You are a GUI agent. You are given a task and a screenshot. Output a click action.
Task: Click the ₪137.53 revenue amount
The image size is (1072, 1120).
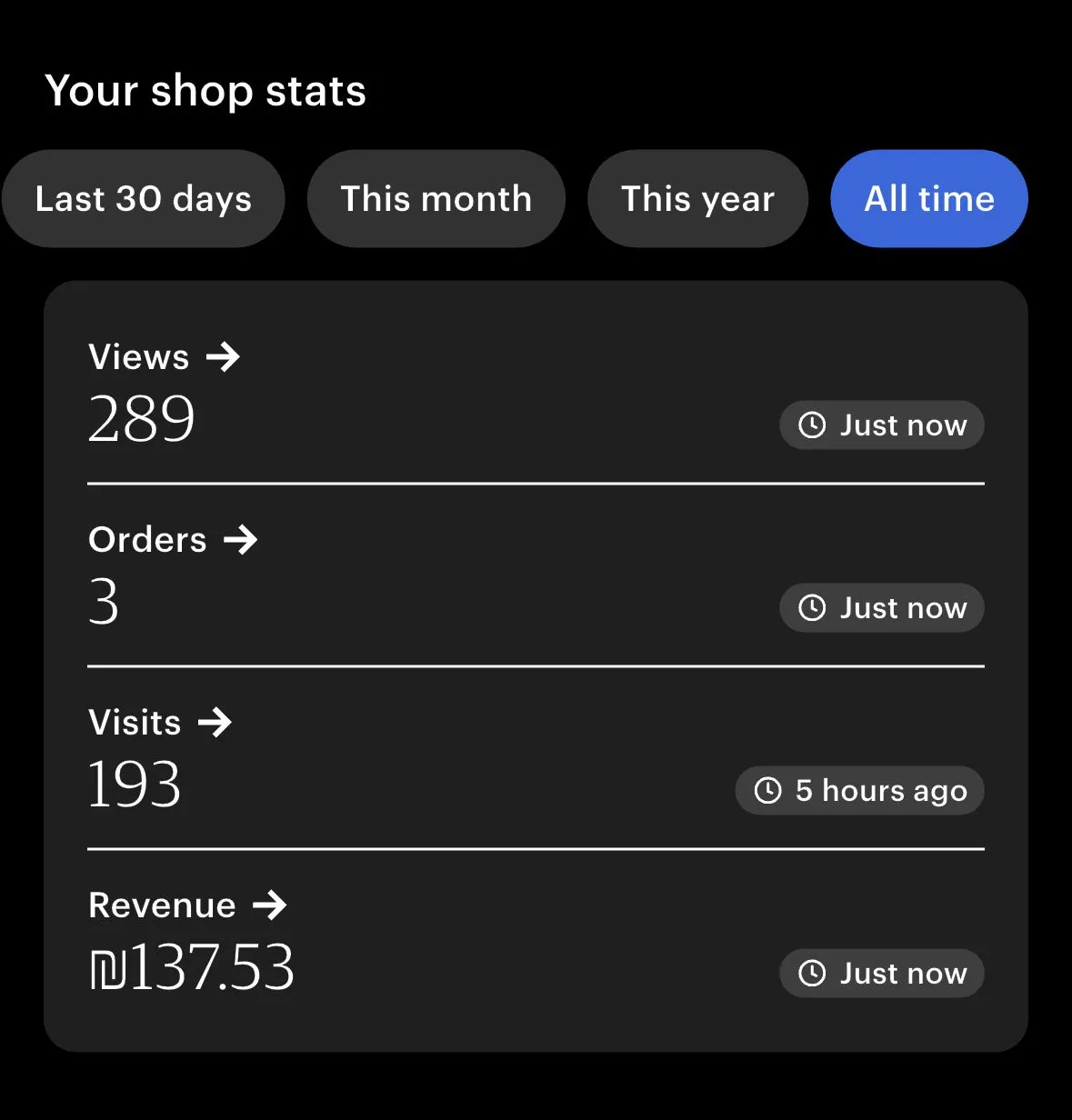point(192,967)
